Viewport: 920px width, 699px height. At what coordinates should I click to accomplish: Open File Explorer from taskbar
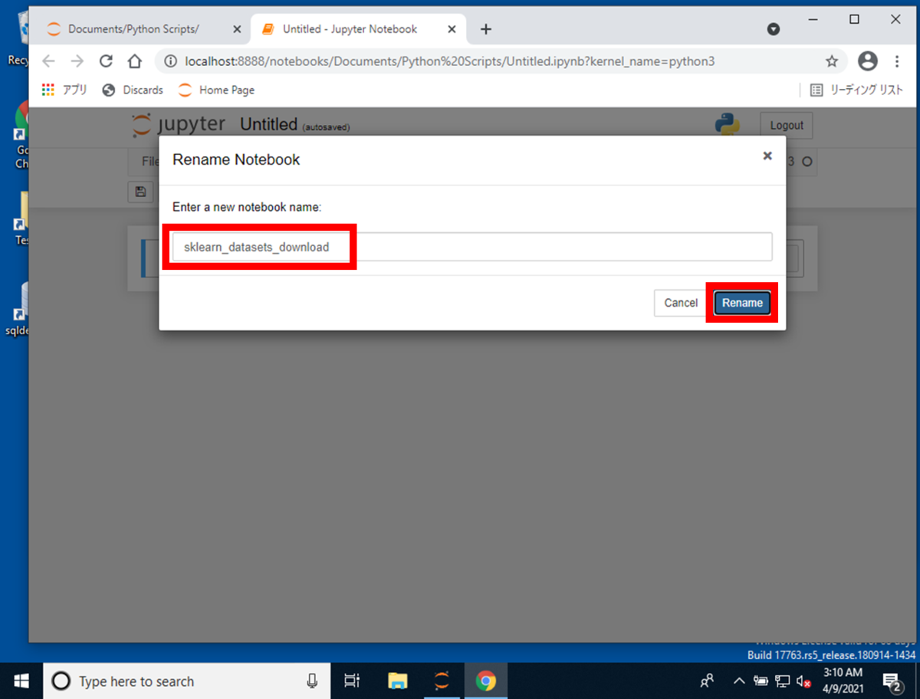click(397, 681)
